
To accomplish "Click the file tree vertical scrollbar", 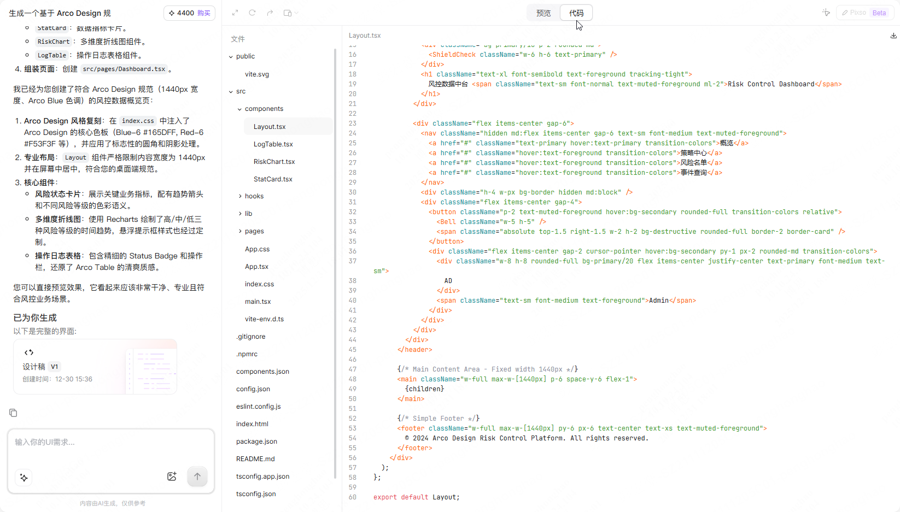I will point(335,262).
